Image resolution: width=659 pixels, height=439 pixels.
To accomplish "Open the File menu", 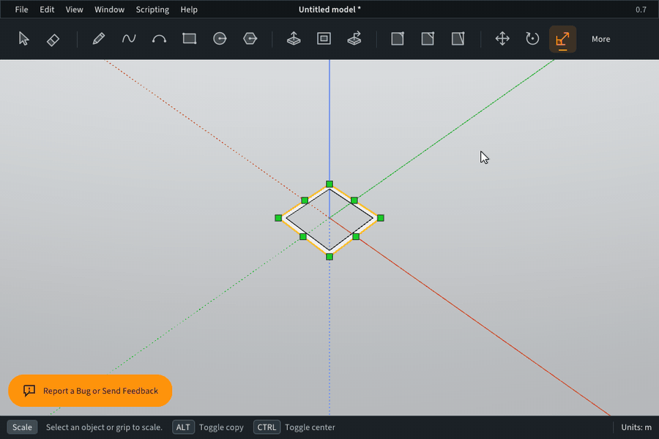I will coord(21,10).
